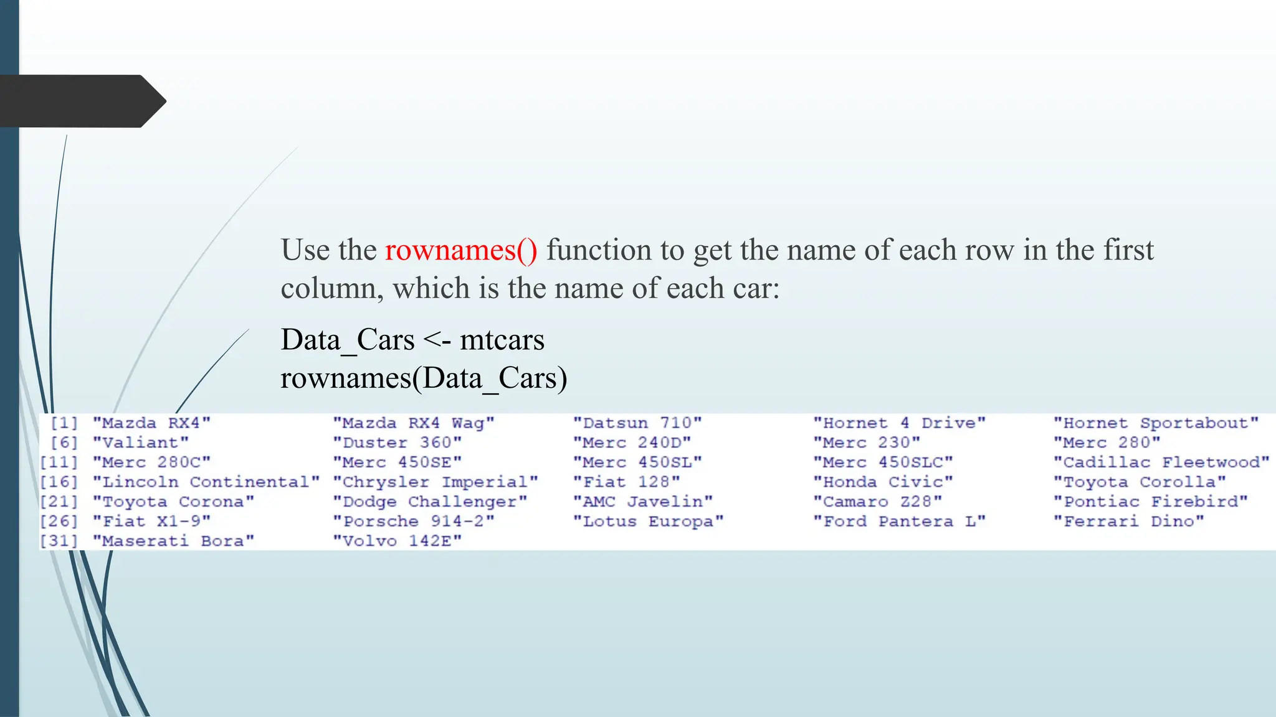Click the output entry "Chrysler Imperial"
Image resolution: width=1276 pixels, height=717 pixels.
(436, 482)
